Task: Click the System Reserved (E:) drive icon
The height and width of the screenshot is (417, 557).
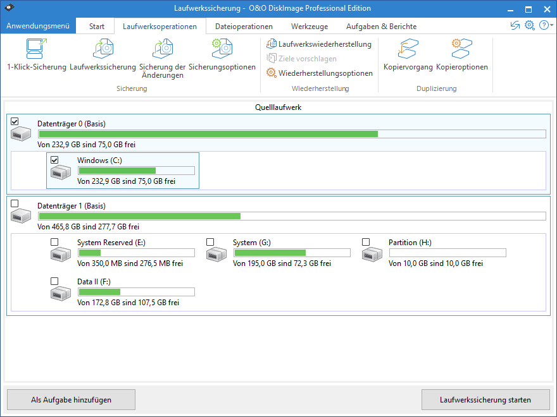Action: point(61,254)
